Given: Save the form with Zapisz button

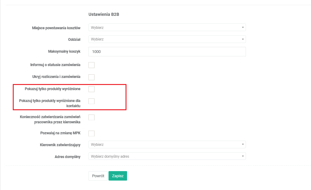Looking at the screenshot, I should (x=118, y=176).
